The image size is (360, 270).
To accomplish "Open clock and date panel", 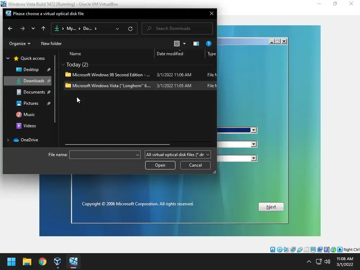I will coord(345,262).
